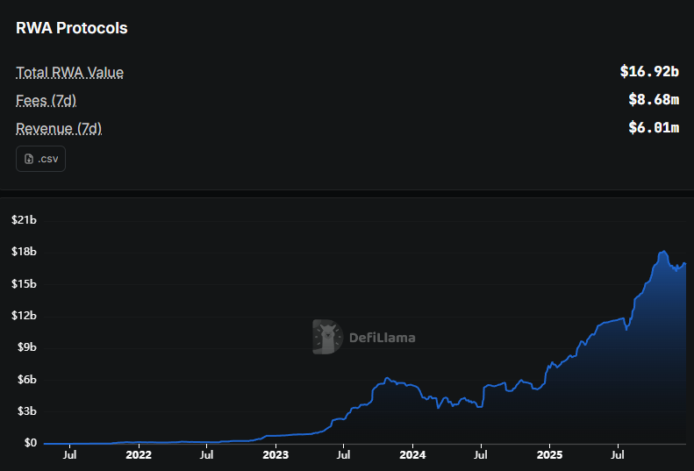This screenshot has width=694, height=471.
Task: Select the $8.68m fees figure
Action: click(654, 100)
